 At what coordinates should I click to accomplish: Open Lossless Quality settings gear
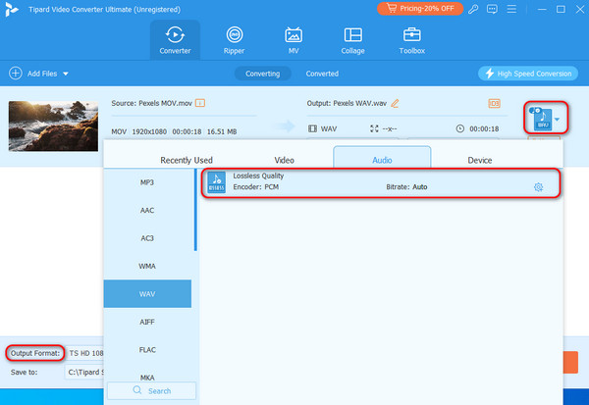[538, 187]
